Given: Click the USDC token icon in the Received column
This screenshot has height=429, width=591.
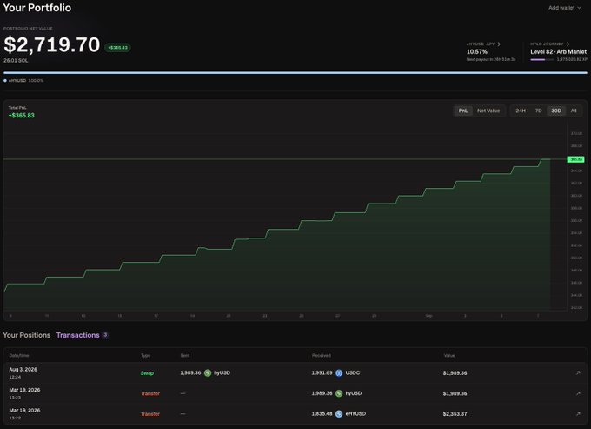Looking at the screenshot, I should tap(339, 372).
